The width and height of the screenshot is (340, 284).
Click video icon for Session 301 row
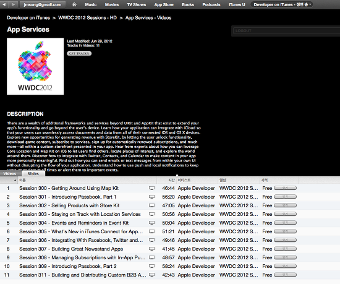[x=152, y=197]
